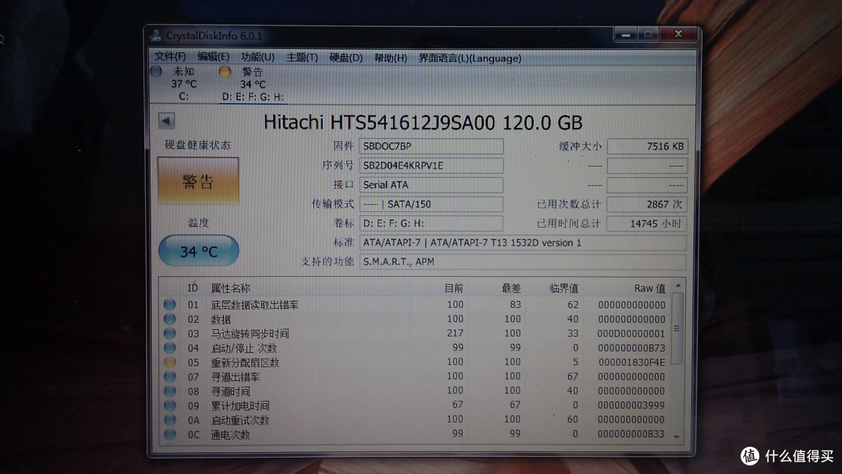This screenshot has width=842, height=474.
Task: Open the 功能(U) menu
Action: (x=258, y=58)
